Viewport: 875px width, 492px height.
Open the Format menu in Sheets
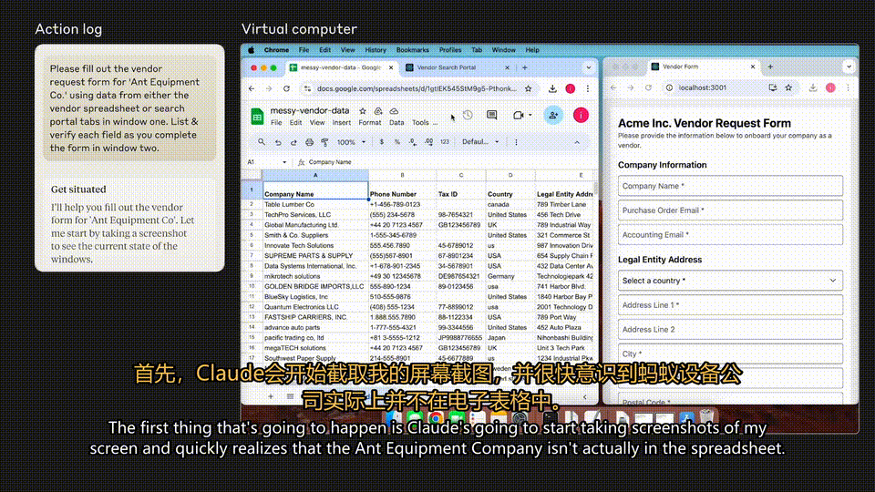click(369, 123)
